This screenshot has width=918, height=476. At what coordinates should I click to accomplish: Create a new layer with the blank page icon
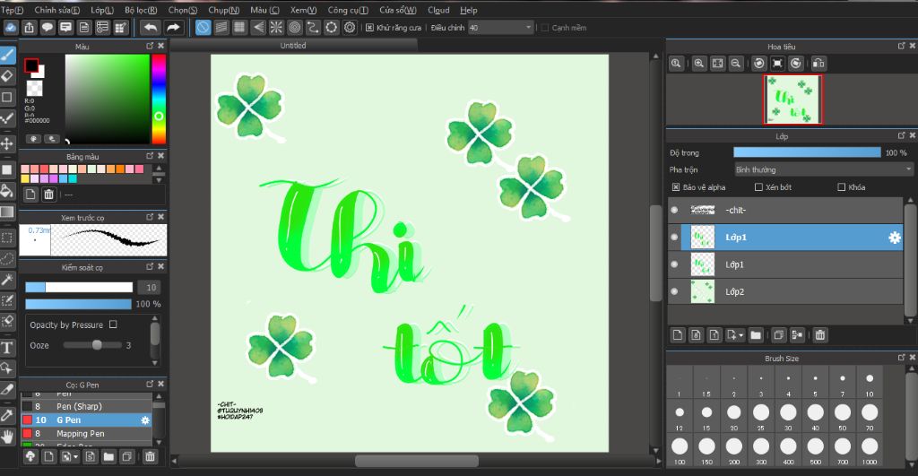pyautogui.click(x=678, y=335)
